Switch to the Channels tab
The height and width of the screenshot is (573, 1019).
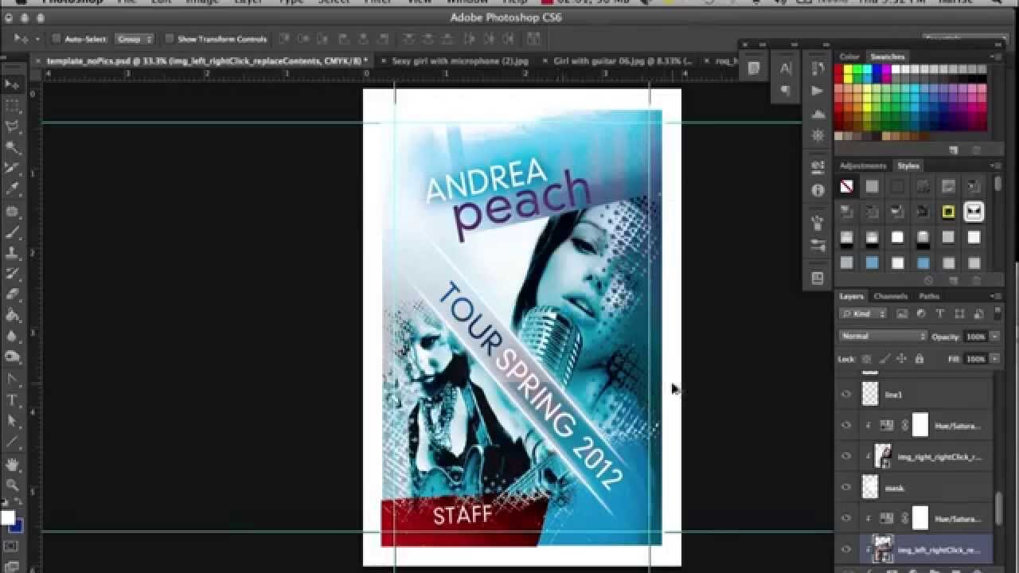(891, 296)
